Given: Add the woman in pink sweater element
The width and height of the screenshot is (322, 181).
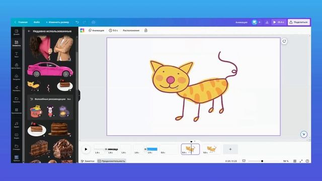Looking at the screenshot, I should tap(40, 48).
